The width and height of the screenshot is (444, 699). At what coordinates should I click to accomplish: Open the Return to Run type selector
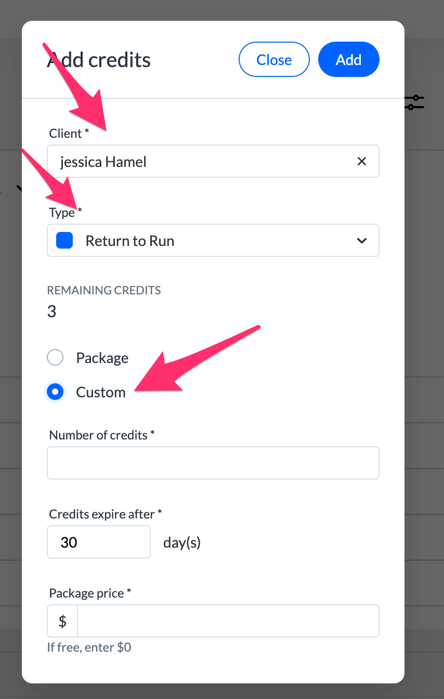pyautogui.click(x=213, y=240)
